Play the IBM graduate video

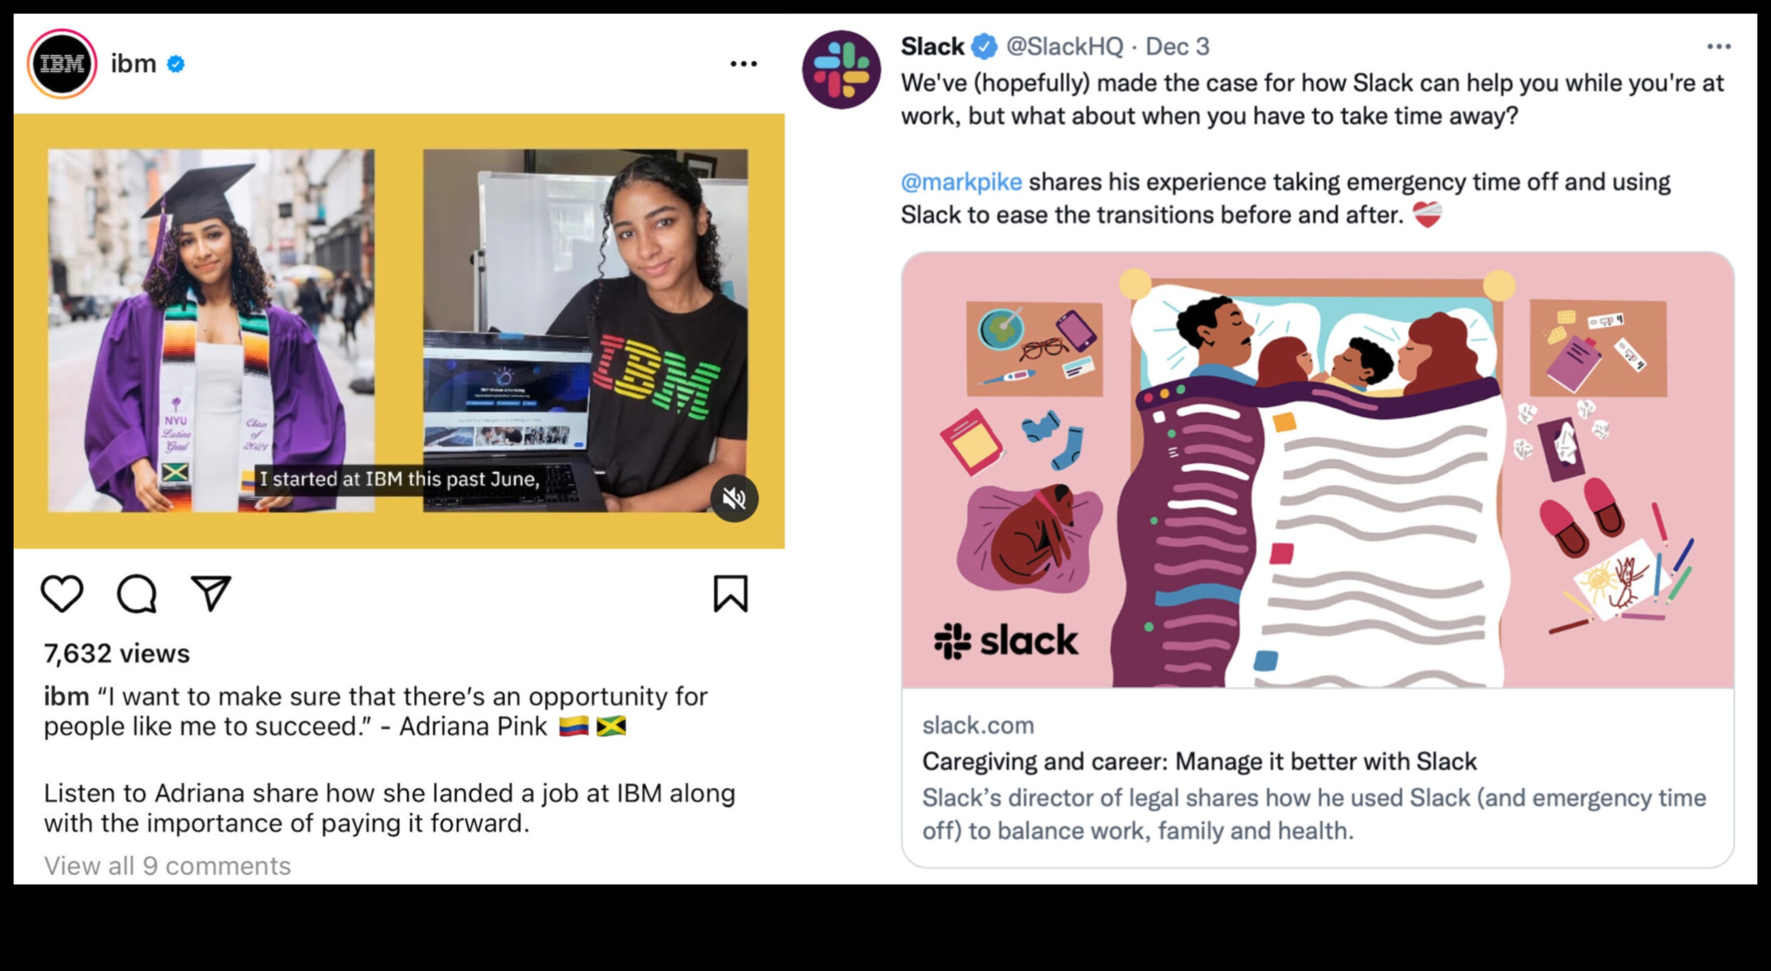398,330
